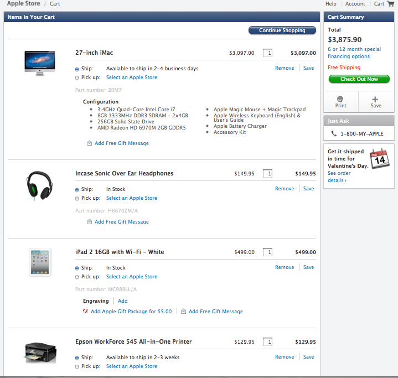Click the iPad gift message envelope icon
Image resolution: width=398 pixels, height=378 pixels.
(183, 311)
